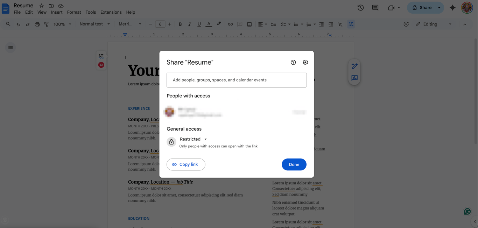Viewport: 478px width, 228px height.
Task: Clear formatting from the selection
Action: click(x=340, y=24)
